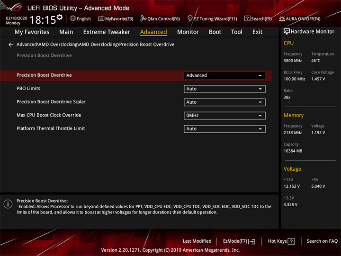Viewport: 341px width, 256px height.
Task: Click the Hardware Monitor display icon
Action: [x=287, y=32]
